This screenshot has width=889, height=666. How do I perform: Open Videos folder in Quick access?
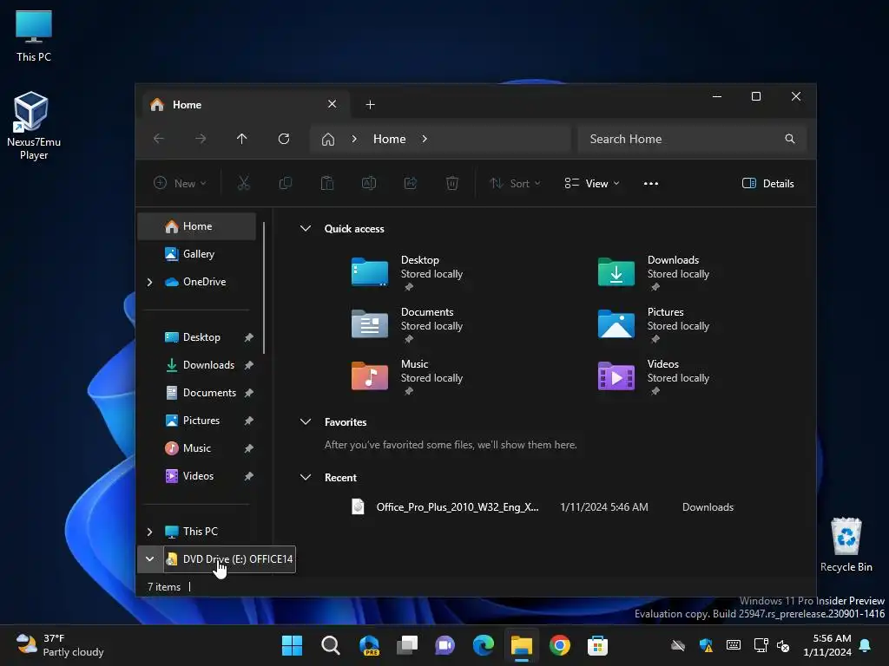pos(654,377)
